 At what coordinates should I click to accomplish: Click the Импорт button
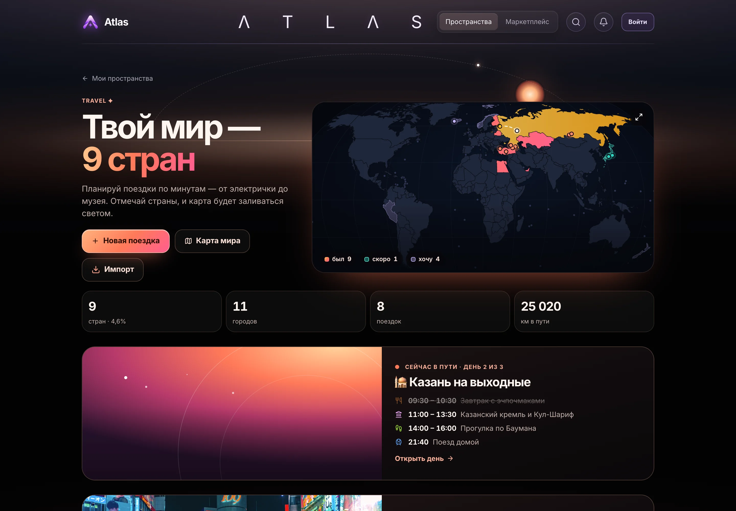[112, 269]
